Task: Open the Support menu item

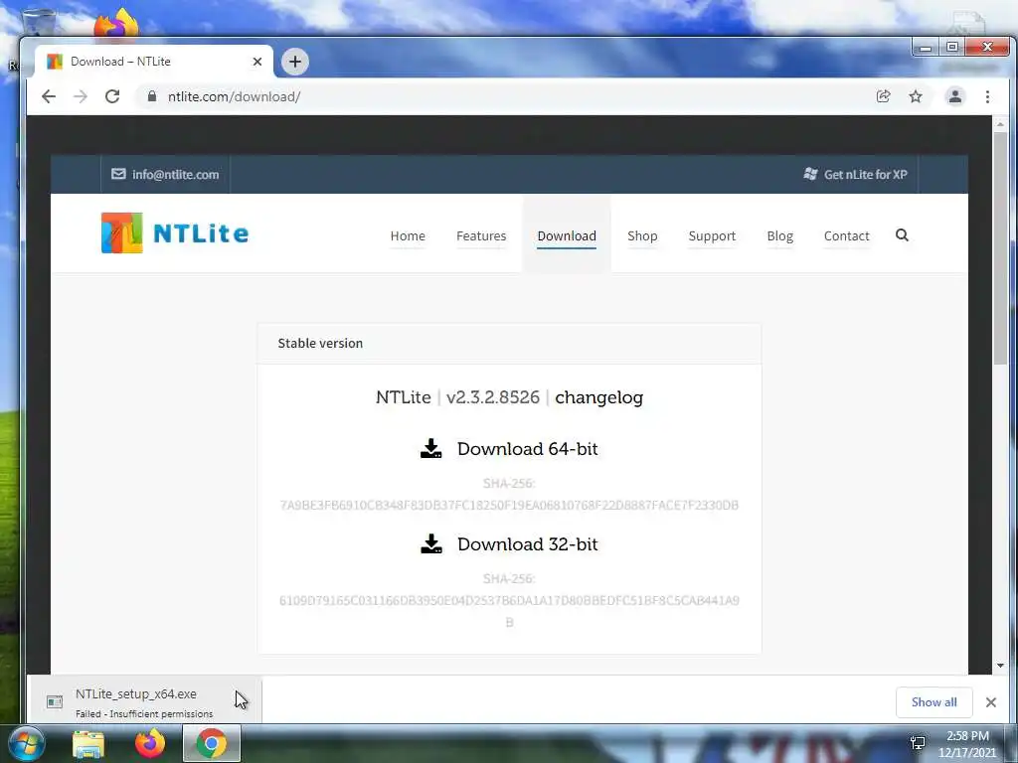Action: [x=712, y=236]
